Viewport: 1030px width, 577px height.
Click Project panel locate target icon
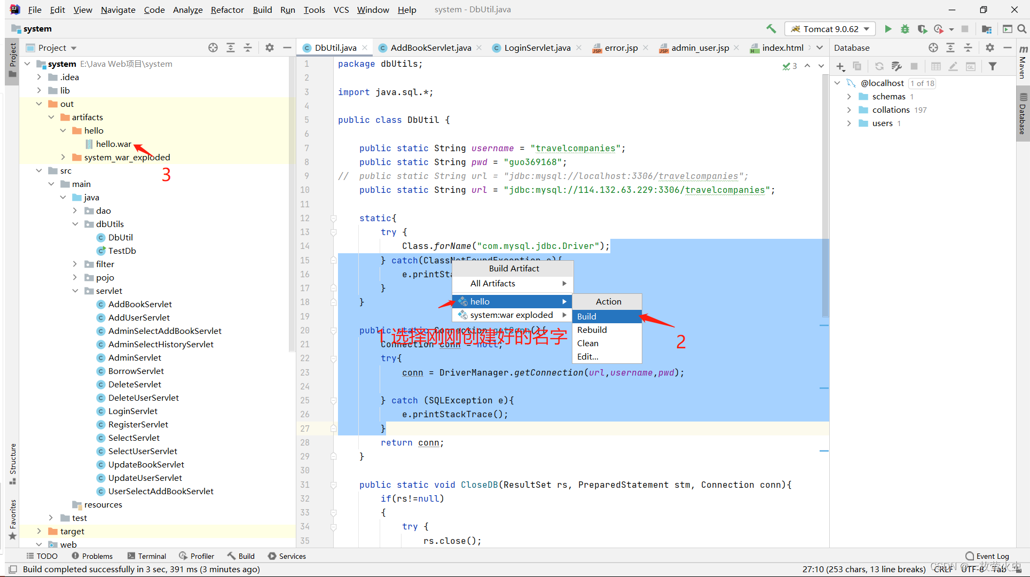click(x=213, y=48)
